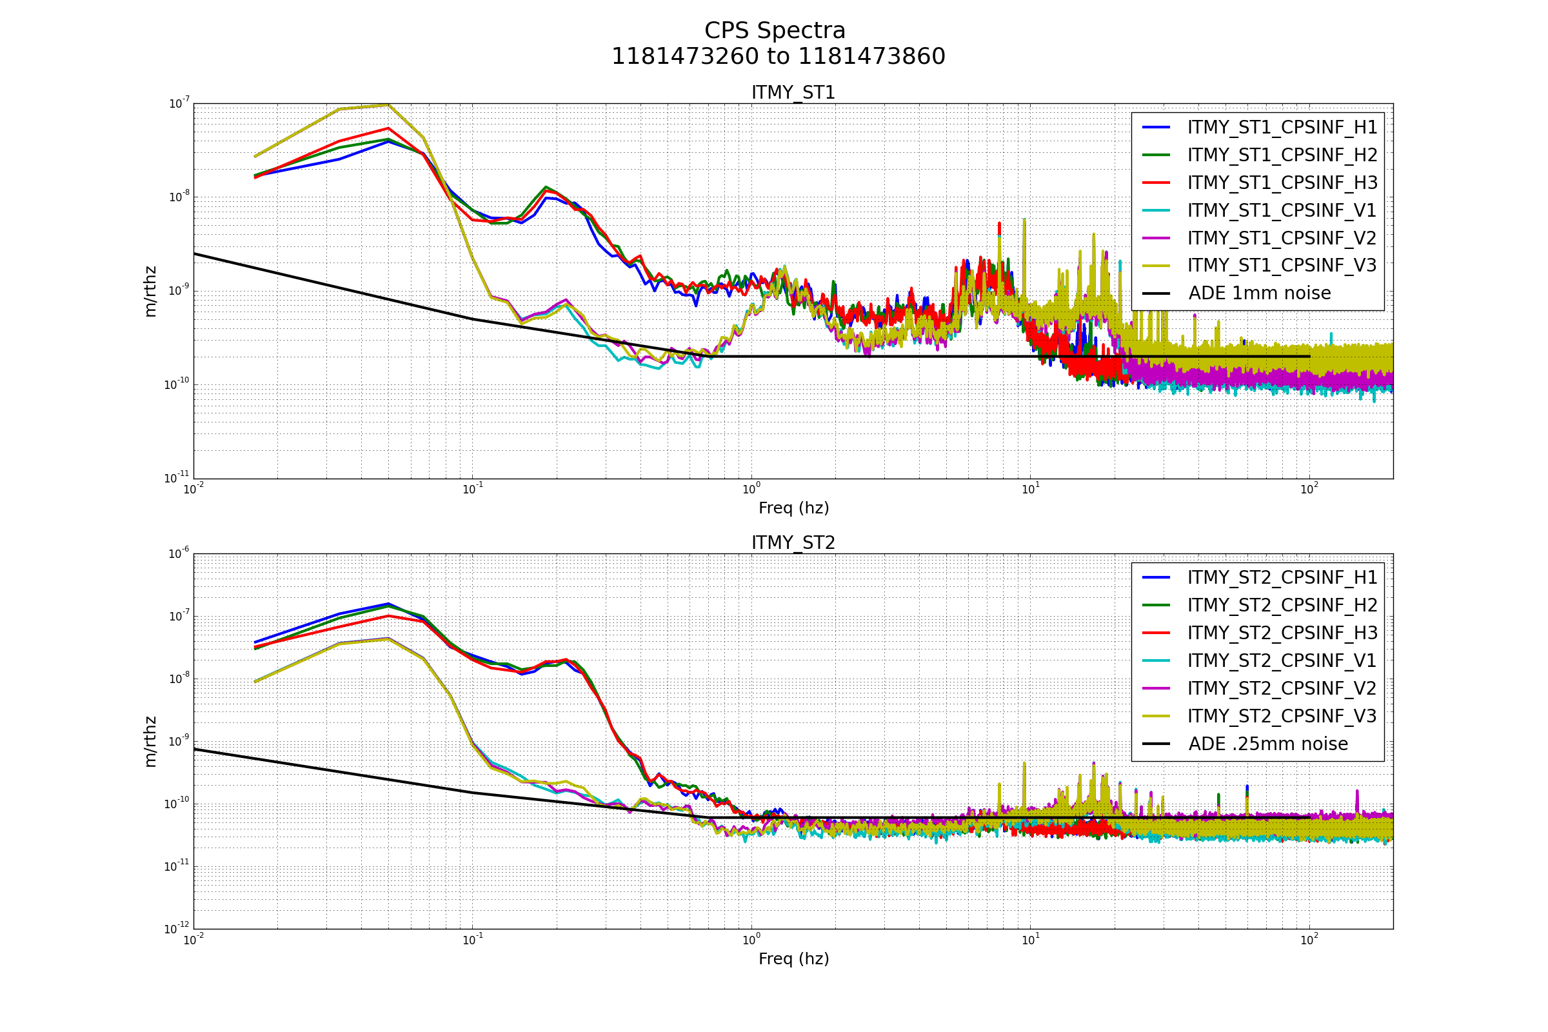Click the 10^0 x-tick of ITMY_ST2 plot
Screen dimensions: 1548x1032
pyautogui.click(x=751, y=939)
